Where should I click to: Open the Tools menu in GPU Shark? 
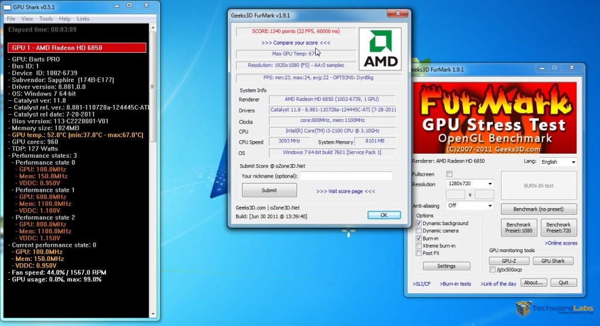pyautogui.click(x=46, y=18)
